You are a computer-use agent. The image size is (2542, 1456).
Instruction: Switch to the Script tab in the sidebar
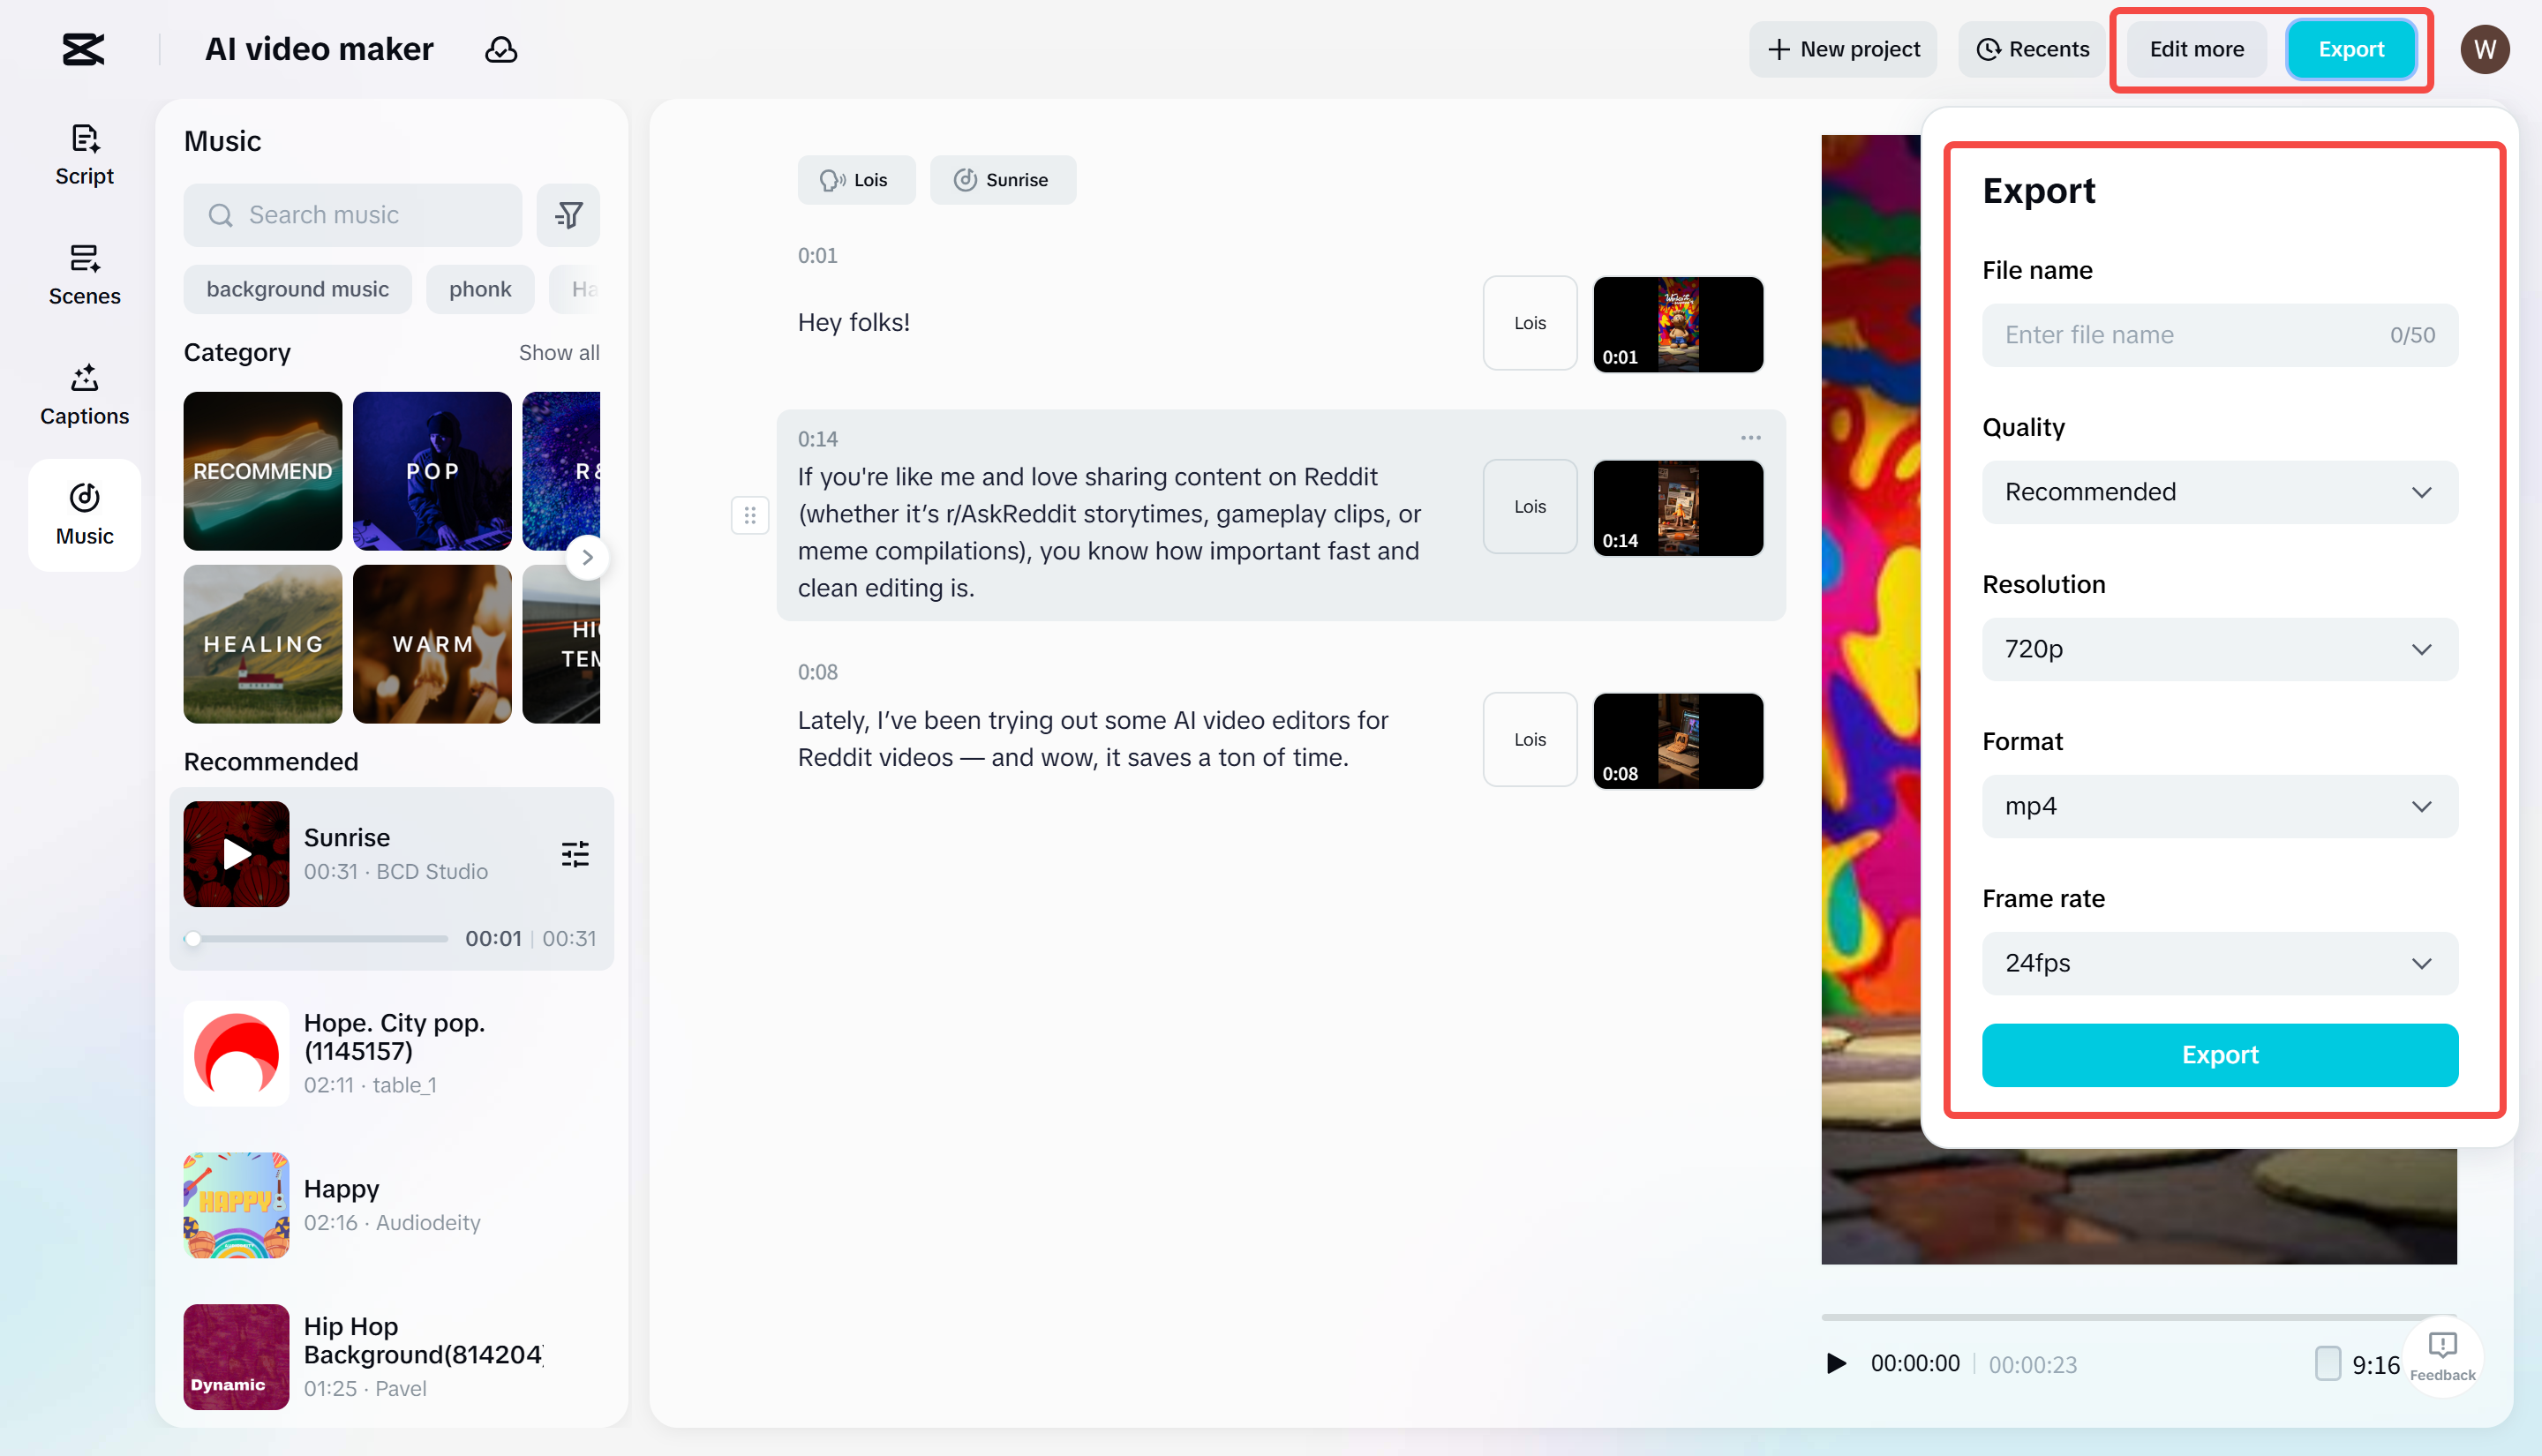pos(84,155)
